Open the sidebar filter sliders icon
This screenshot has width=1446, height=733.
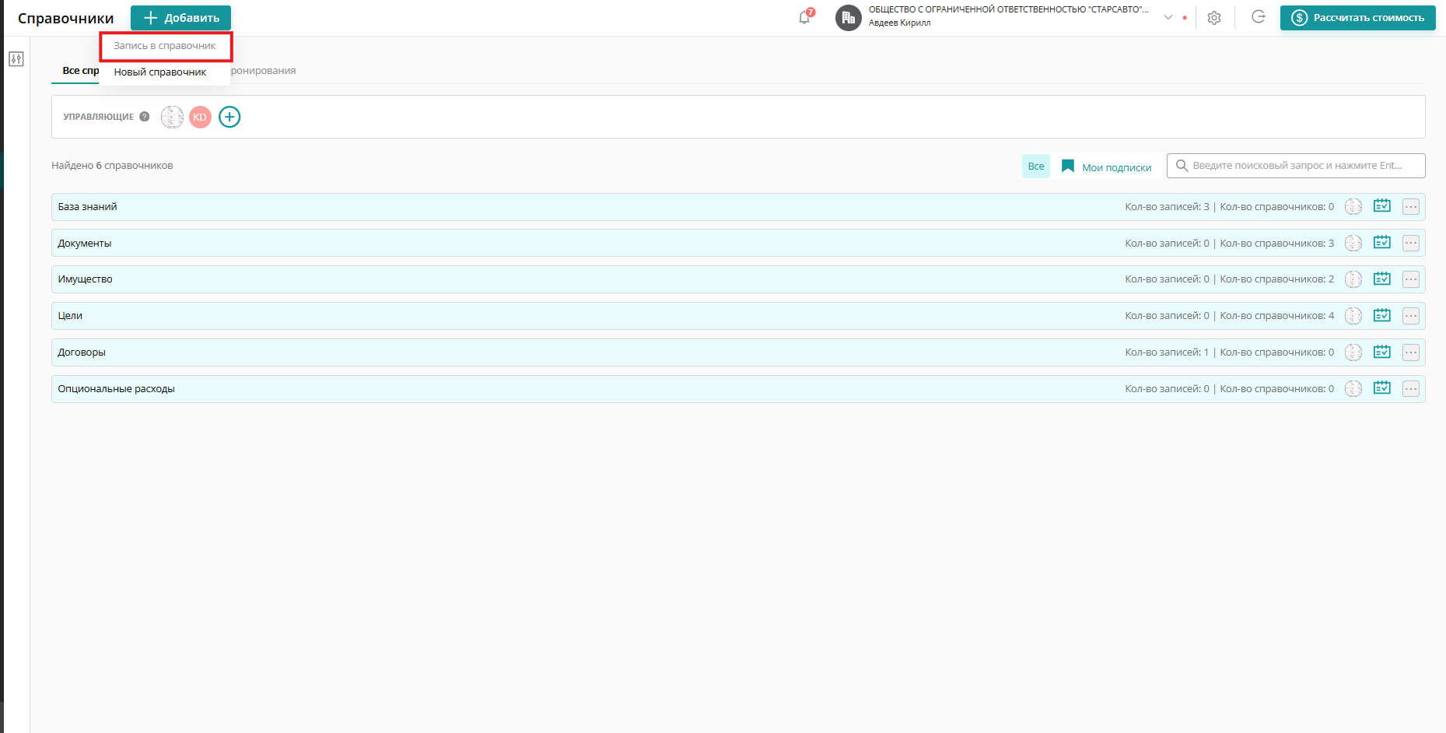coord(16,59)
